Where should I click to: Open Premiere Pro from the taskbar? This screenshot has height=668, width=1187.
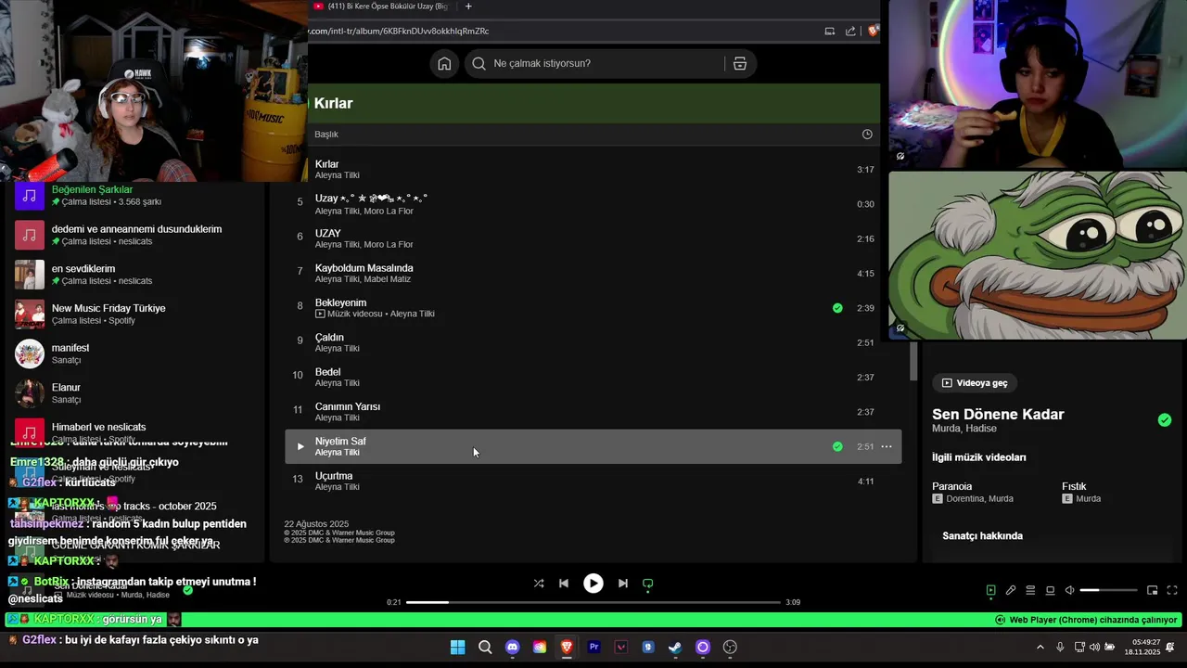594,648
